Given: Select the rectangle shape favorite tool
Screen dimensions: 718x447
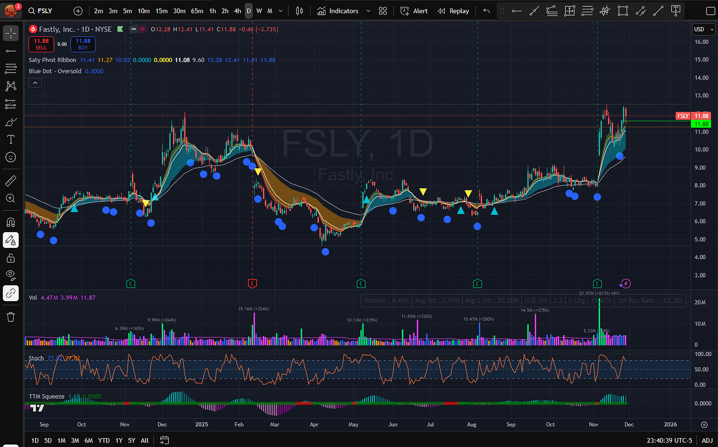Looking at the screenshot, I should [623, 11].
